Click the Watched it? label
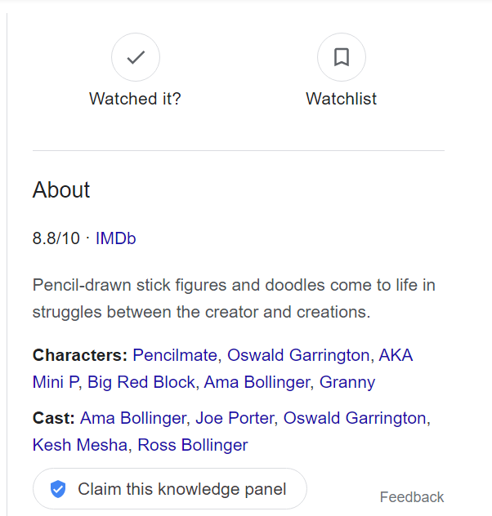492x516 pixels. pyautogui.click(x=136, y=99)
